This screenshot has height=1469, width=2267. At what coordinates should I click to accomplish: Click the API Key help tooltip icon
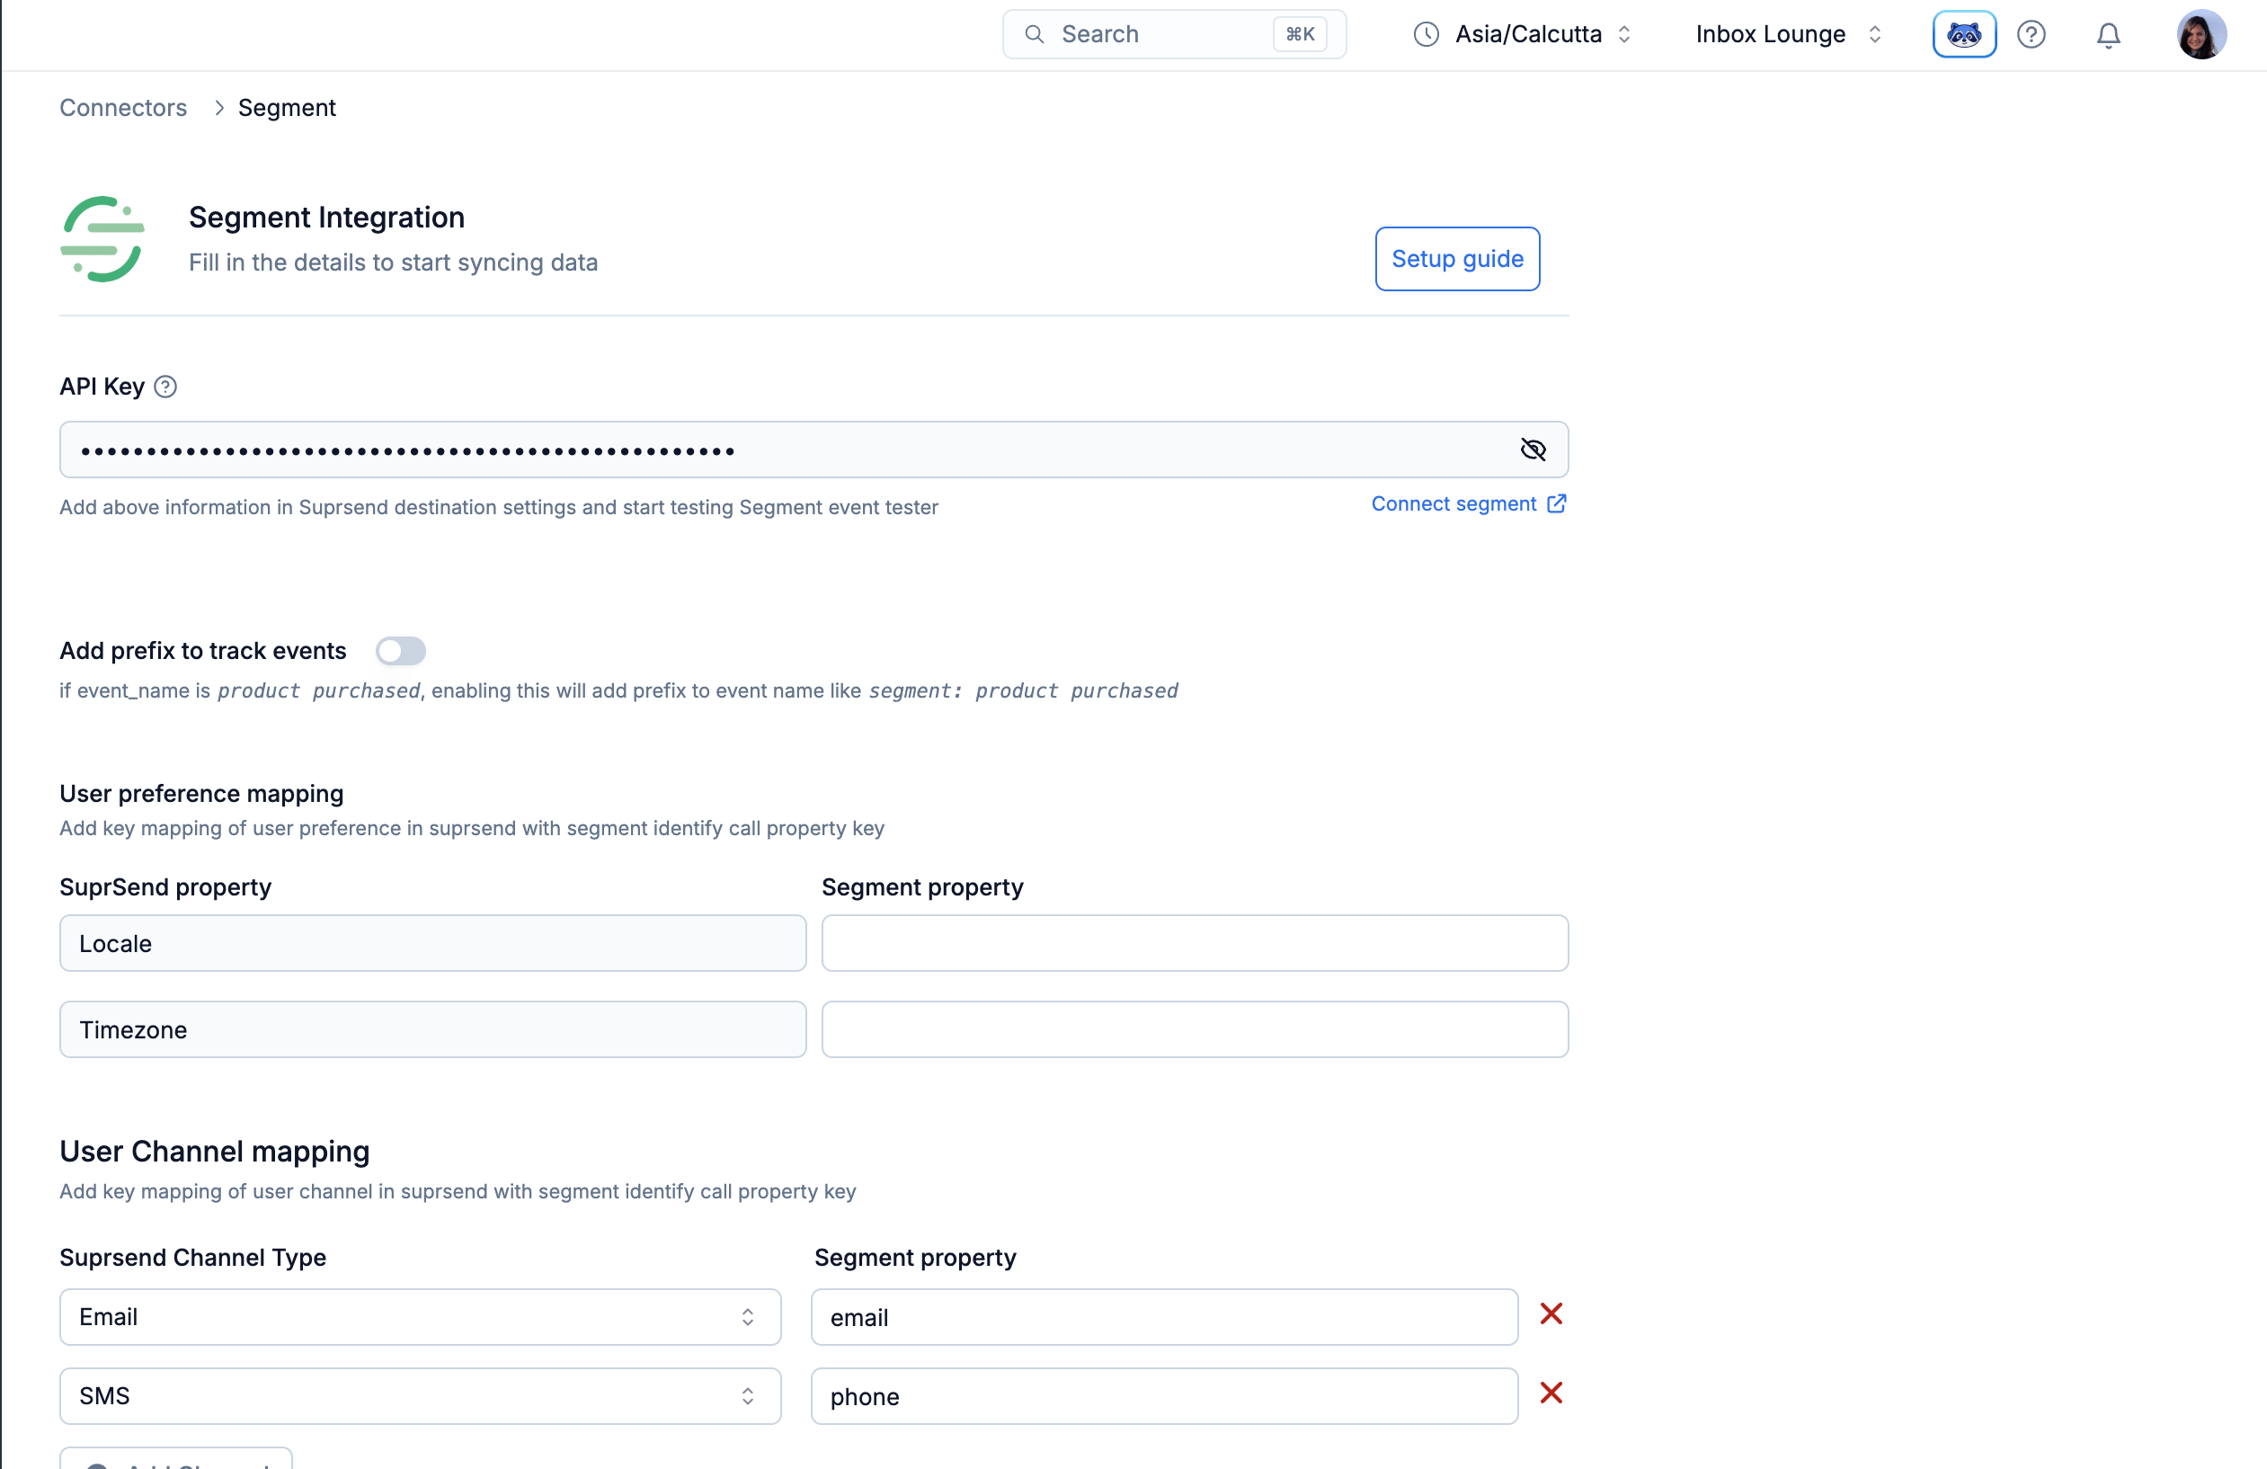(164, 387)
